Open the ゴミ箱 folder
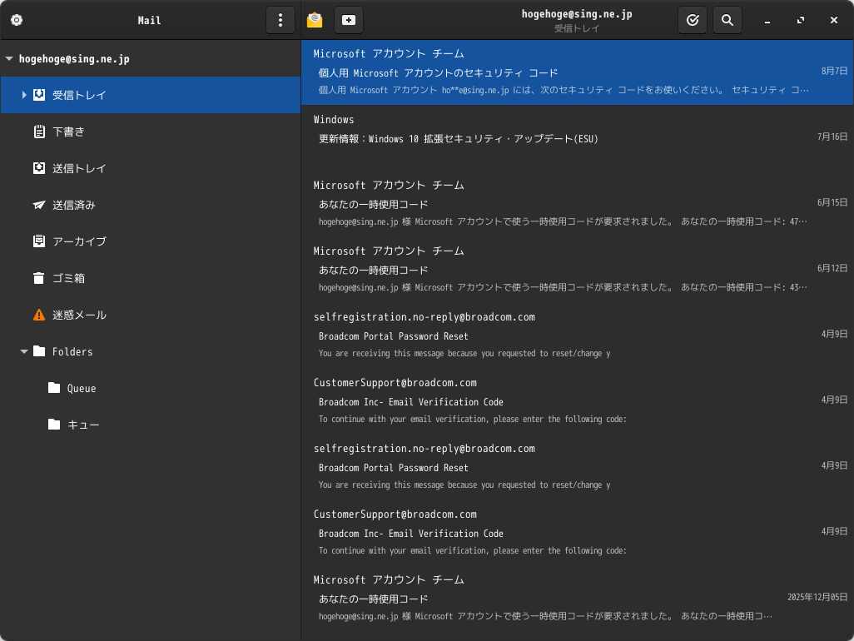The height and width of the screenshot is (641, 854). pyautogui.click(x=151, y=278)
